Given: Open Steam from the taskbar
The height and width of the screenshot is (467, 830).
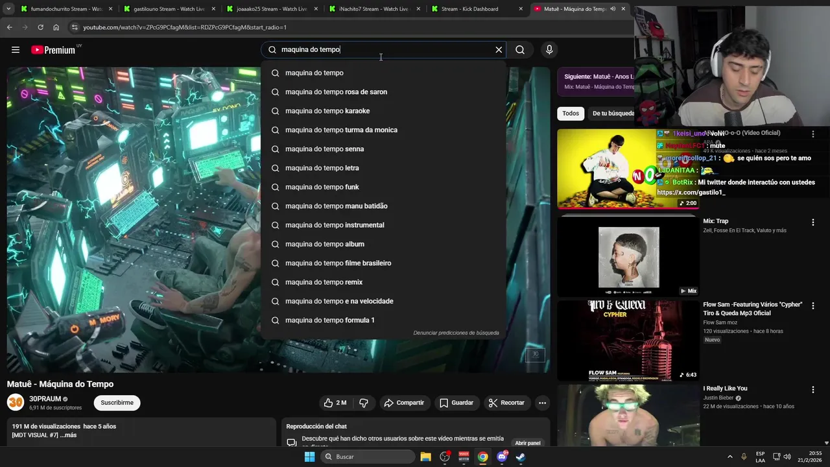Looking at the screenshot, I should (521, 457).
